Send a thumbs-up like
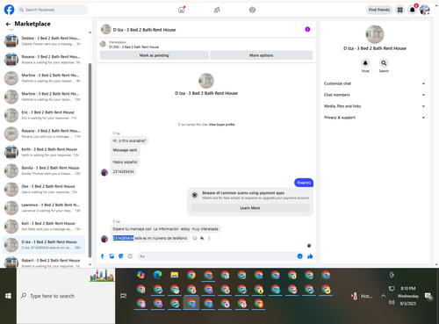The height and width of the screenshot is (324, 439). (310, 256)
